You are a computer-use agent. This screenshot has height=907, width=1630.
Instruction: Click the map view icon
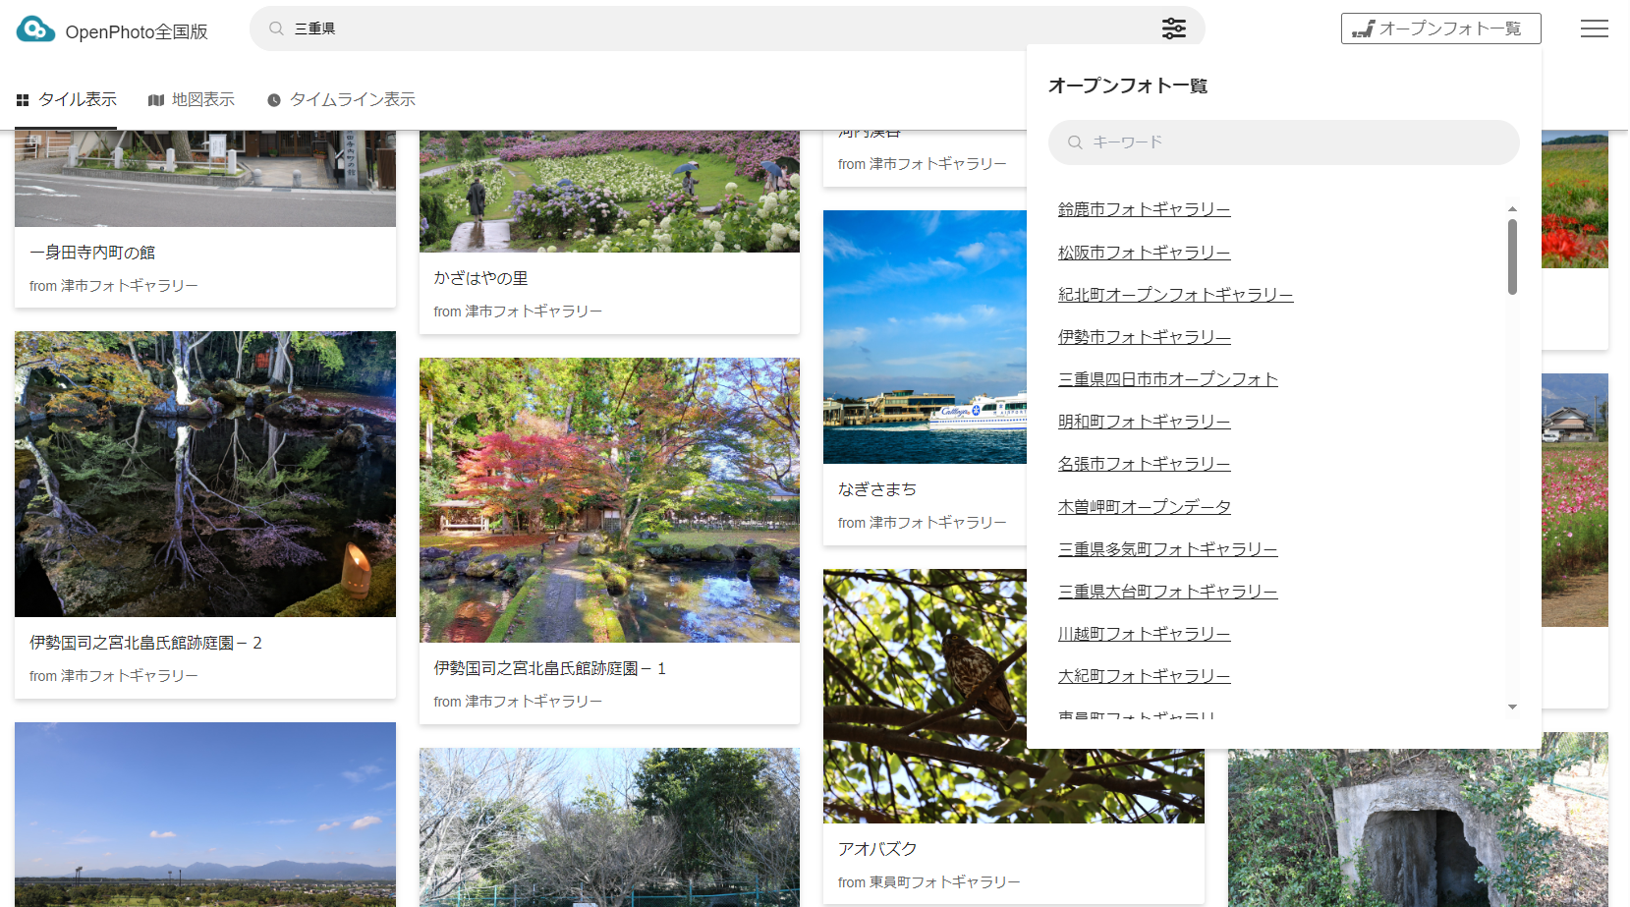coord(155,100)
